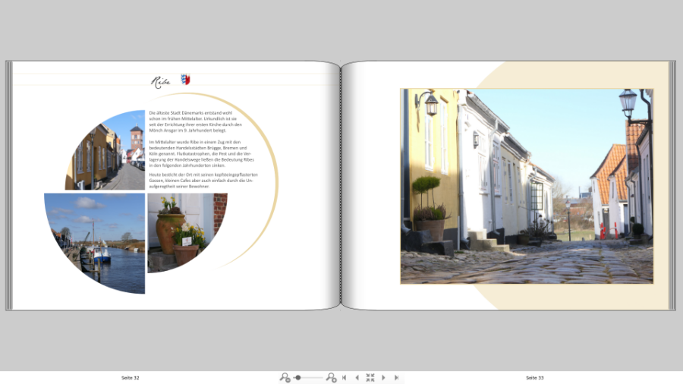The height and width of the screenshot is (384, 683).
Task: Click the 'Seite 32' page label
Action: (x=131, y=378)
